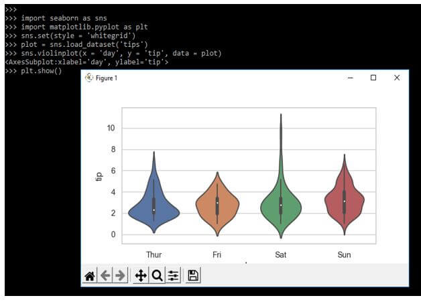
Task: Click the Sun x-axis label
Action: [x=344, y=254]
